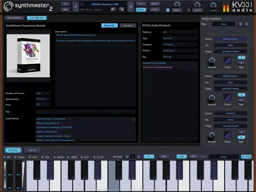Open the Mod Matrix Filter dropdown
This screenshot has height=192, width=256.
pyautogui.click(x=223, y=24)
